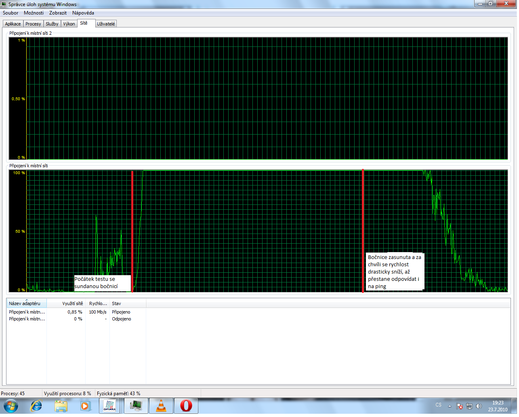Viewport: 519px width, 417px height.
Task: Open the CS input language selector
Action: [439, 405]
